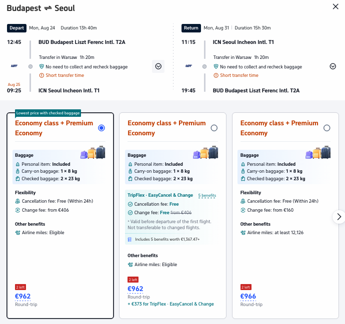
Task: Select the first fare option's radio button
Action: [101, 128]
